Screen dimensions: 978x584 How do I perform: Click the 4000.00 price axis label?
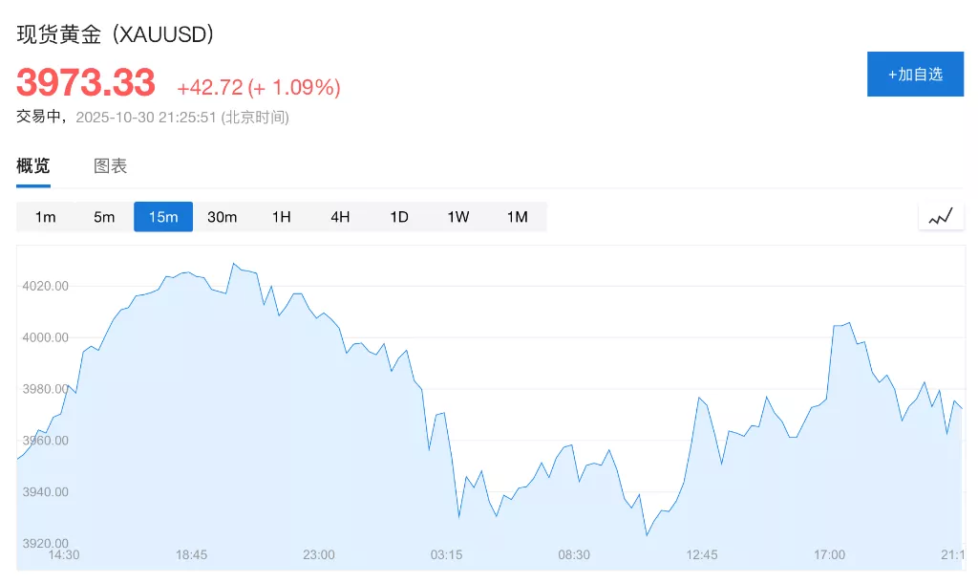(x=45, y=337)
